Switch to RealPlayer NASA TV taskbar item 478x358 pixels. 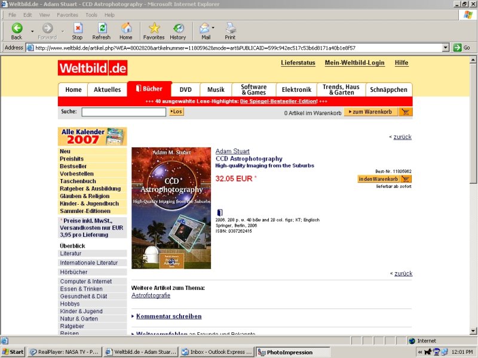pyautogui.click(x=65, y=352)
